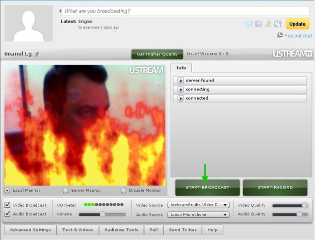The height and width of the screenshot is (240, 315).
Task: Click the Get Higher Quality button
Action: (x=157, y=54)
